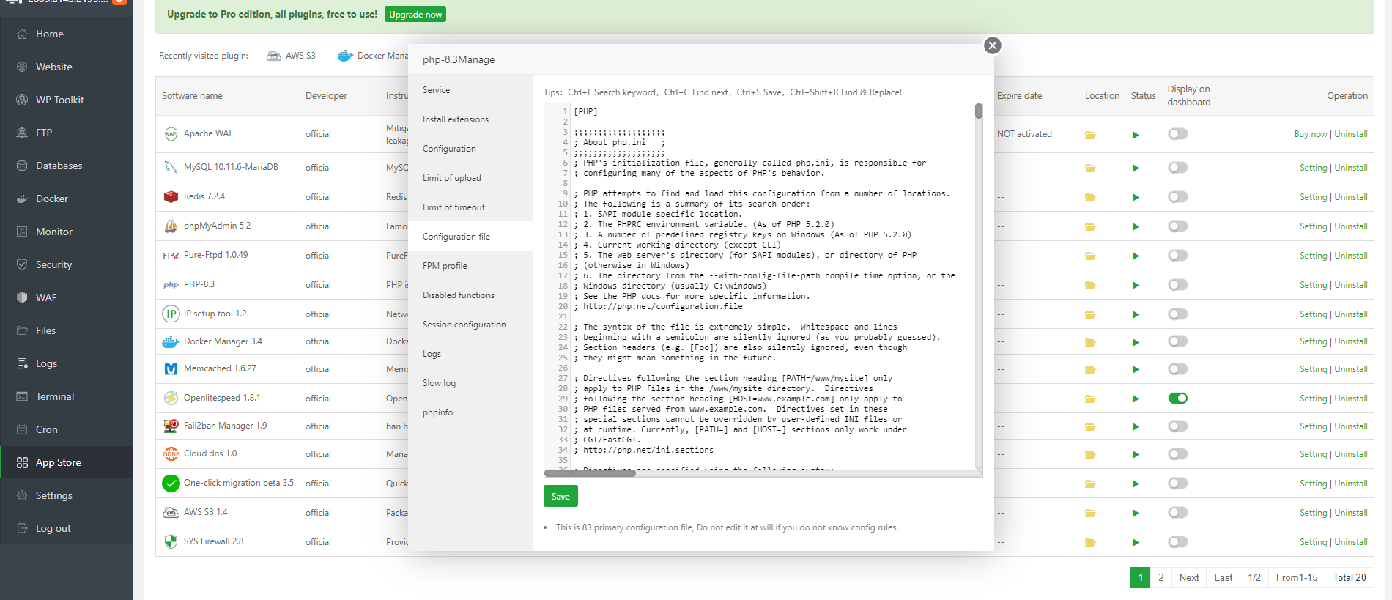Click status play icon for SYS Firewall row
The height and width of the screenshot is (600, 1392).
coord(1136,543)
